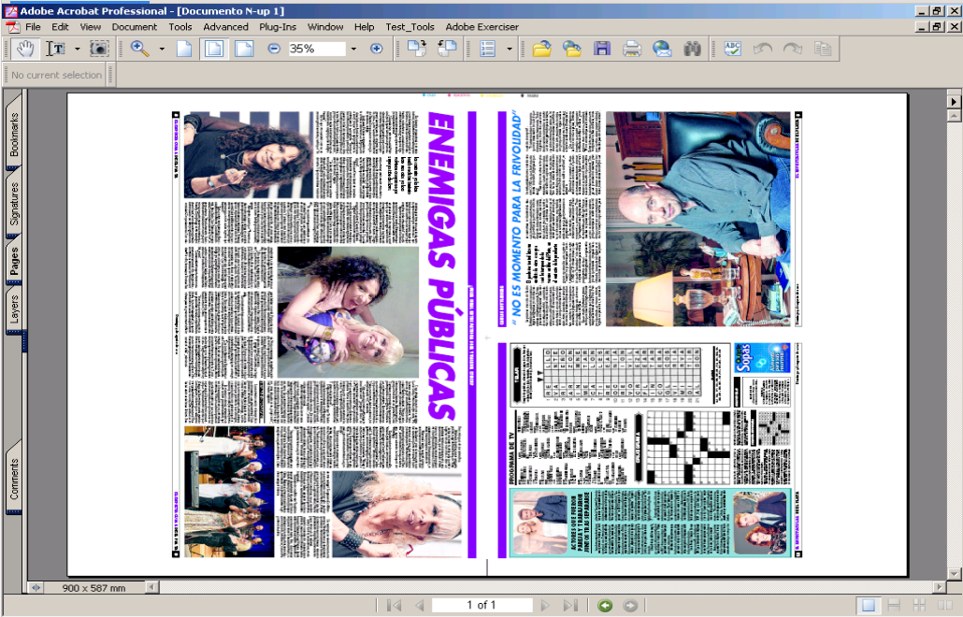The height and width of the screenshot is (617, 963).
Task: Open the zoom percentage dropdown
Action: (x=352, y=50)
